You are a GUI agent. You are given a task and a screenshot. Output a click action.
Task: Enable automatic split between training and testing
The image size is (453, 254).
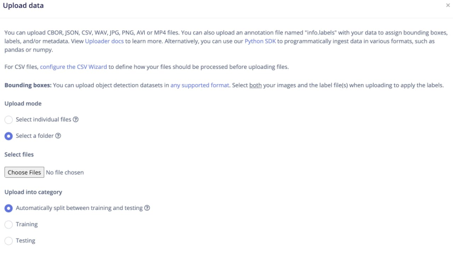coord(8,208)
